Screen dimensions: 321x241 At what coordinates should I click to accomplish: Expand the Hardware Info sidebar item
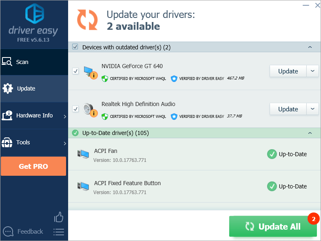point(34,116)
